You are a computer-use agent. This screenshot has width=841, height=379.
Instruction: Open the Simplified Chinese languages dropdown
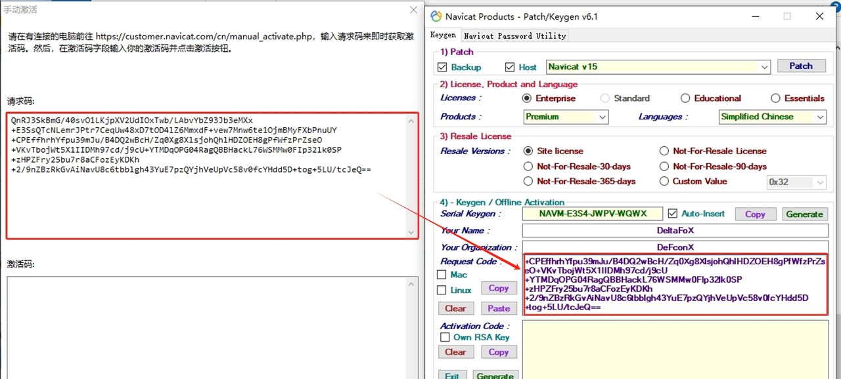click(820, 117)
